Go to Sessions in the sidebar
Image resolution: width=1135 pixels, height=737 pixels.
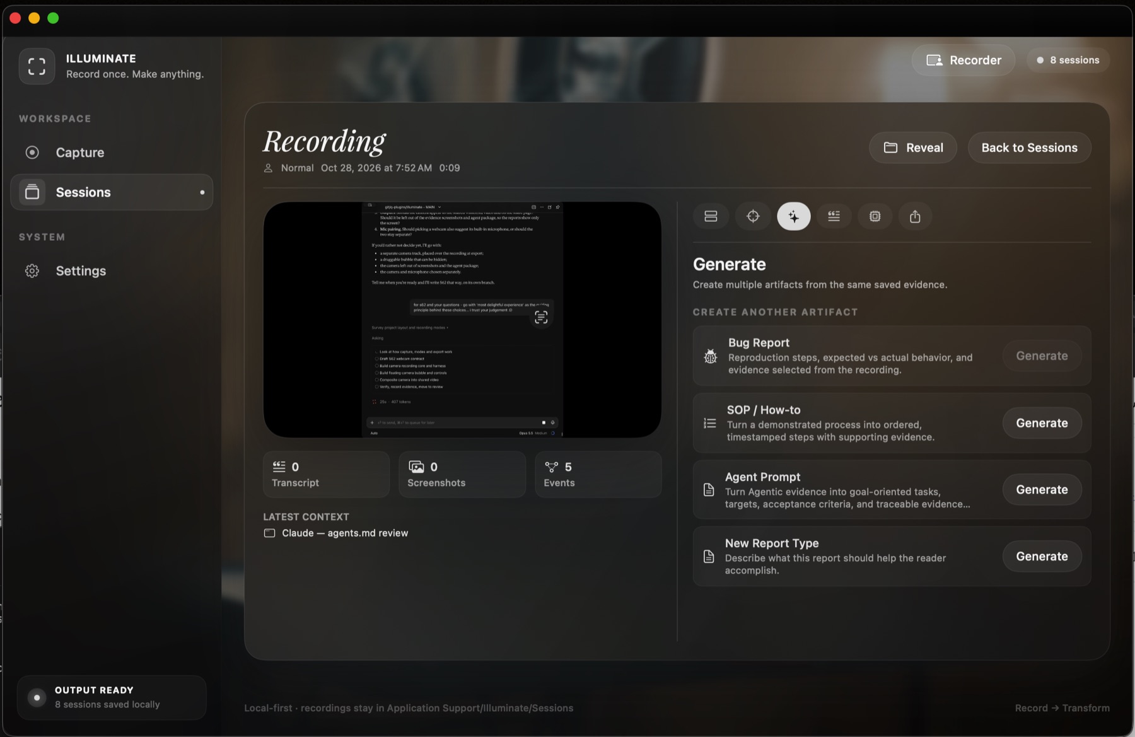(x=112, y=192)
